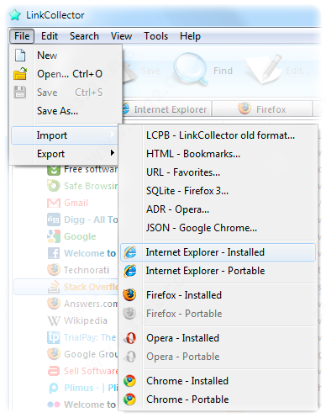Click the Opera Installed icon
Screen dimensions: 326x418
click(x=130, y=338)
